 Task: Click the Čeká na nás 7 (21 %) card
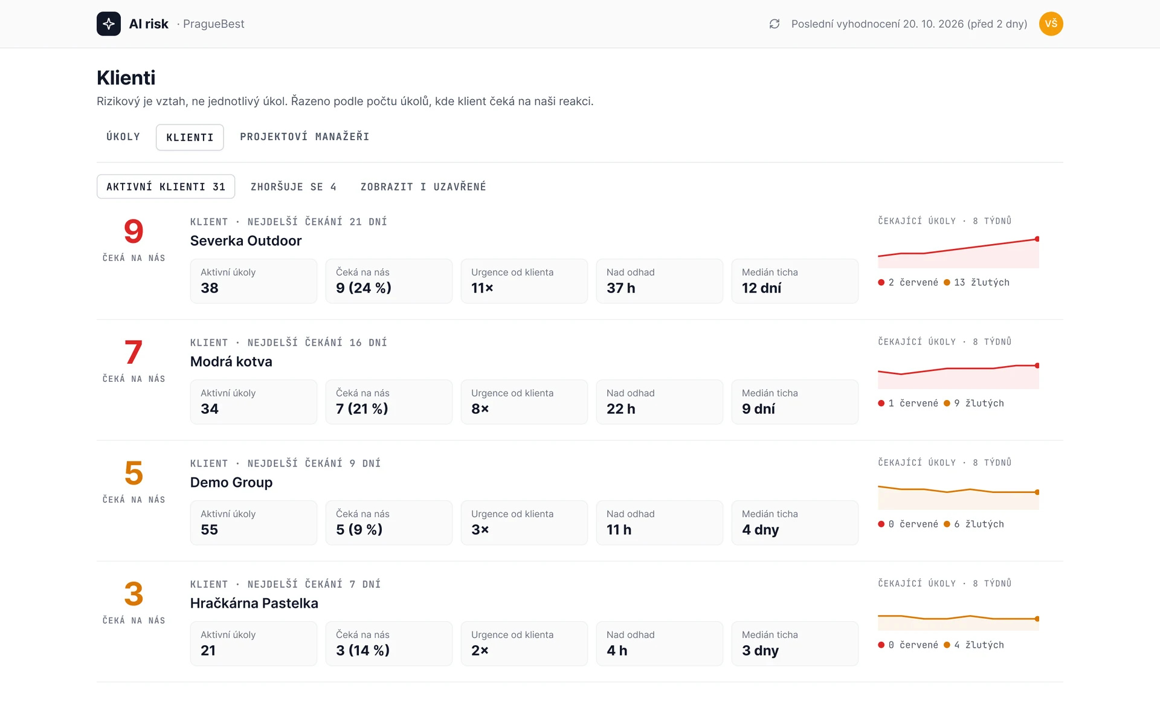389,402
